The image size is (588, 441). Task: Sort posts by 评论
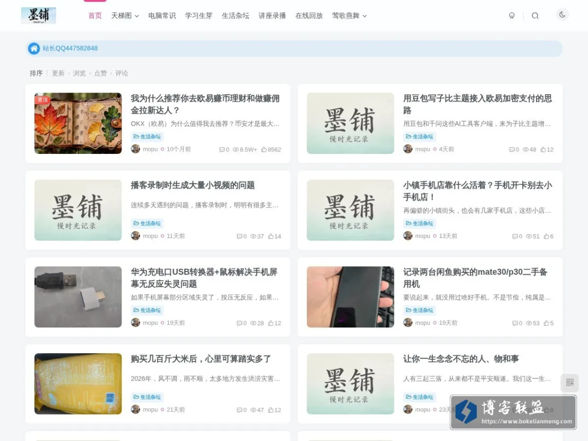(x=122, y=73)
